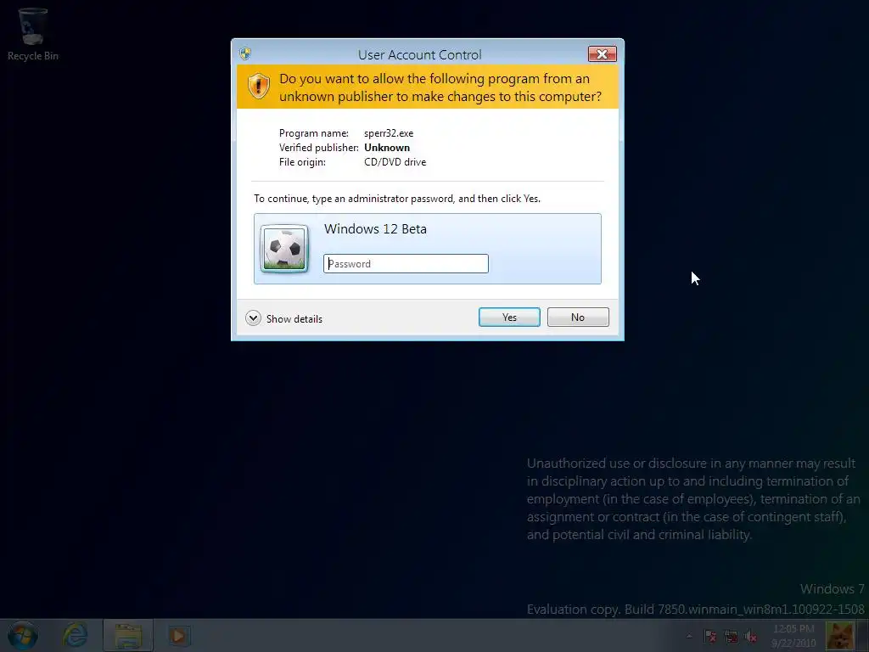The image size is (869, 652).
Task: Click the muted volume tray icon
Action: coord(750,636)
